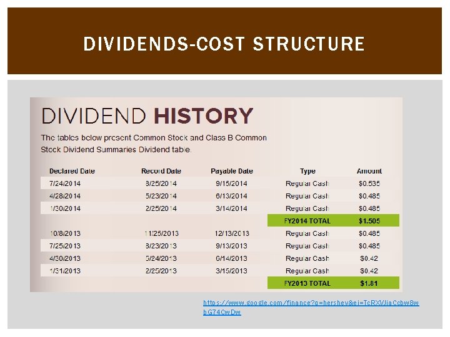
Task: Click the Payable Date column header
Action: tap(232, 171)
